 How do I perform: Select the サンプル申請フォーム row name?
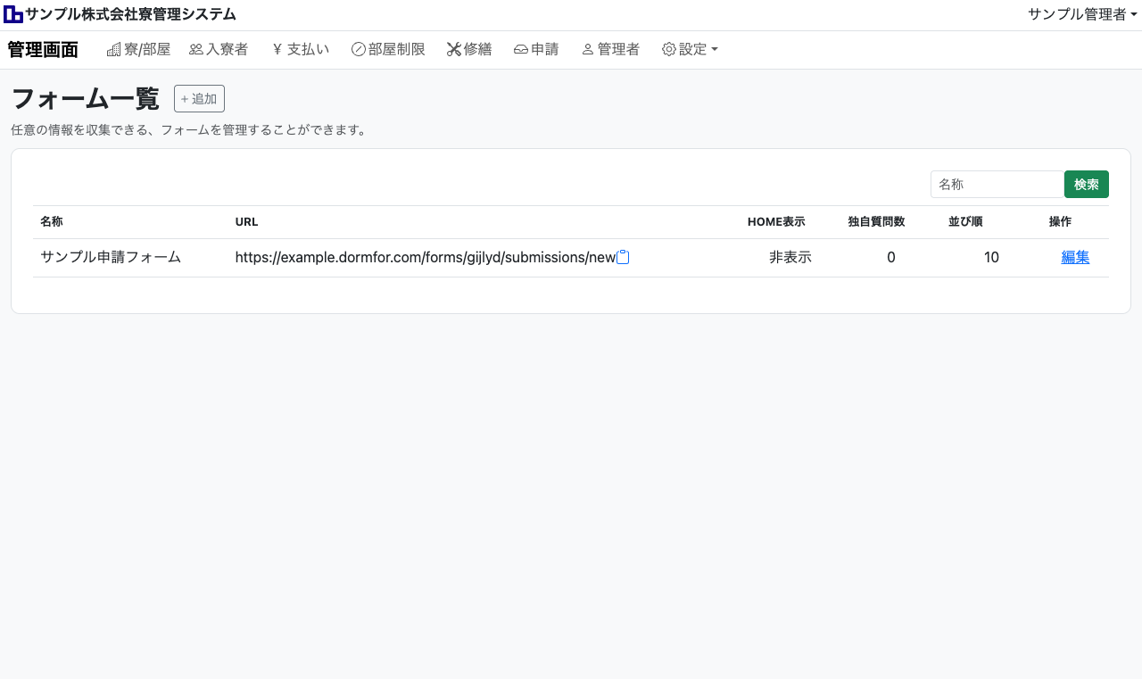pos(111,257)
